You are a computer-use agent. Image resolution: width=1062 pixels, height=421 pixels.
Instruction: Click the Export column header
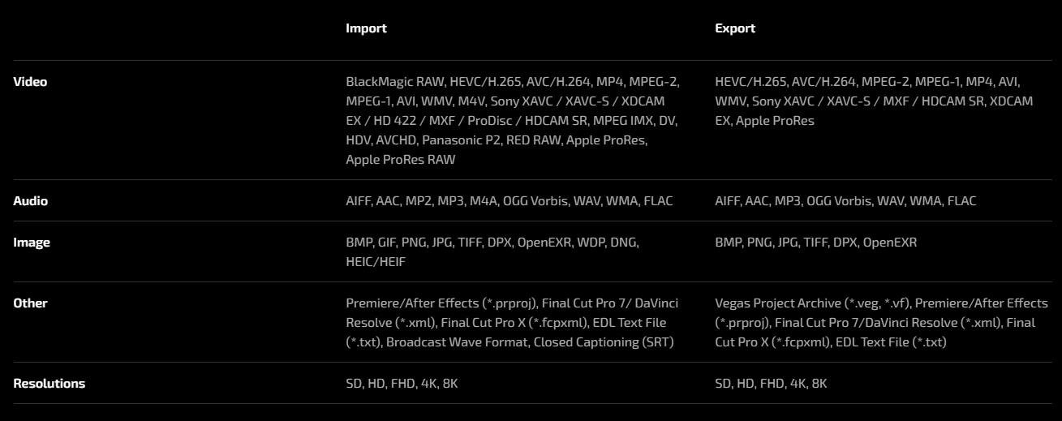pos(735,28)
